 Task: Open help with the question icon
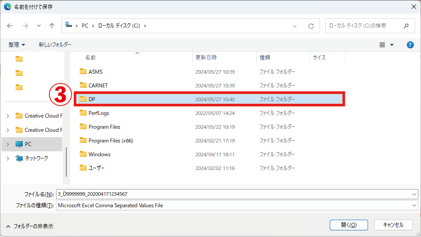click(410, 45)
